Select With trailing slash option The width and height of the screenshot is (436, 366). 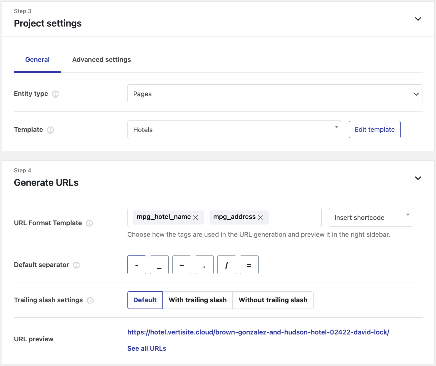198,300
